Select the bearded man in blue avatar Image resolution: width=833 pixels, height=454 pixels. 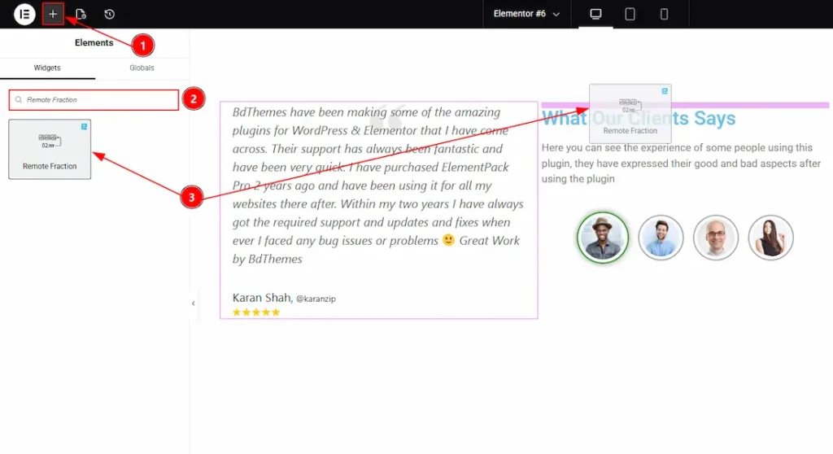point(661,238)
